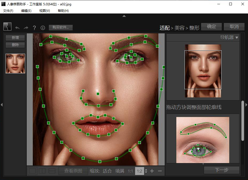
Task: Switch to single image view layout
Action: 32,171
